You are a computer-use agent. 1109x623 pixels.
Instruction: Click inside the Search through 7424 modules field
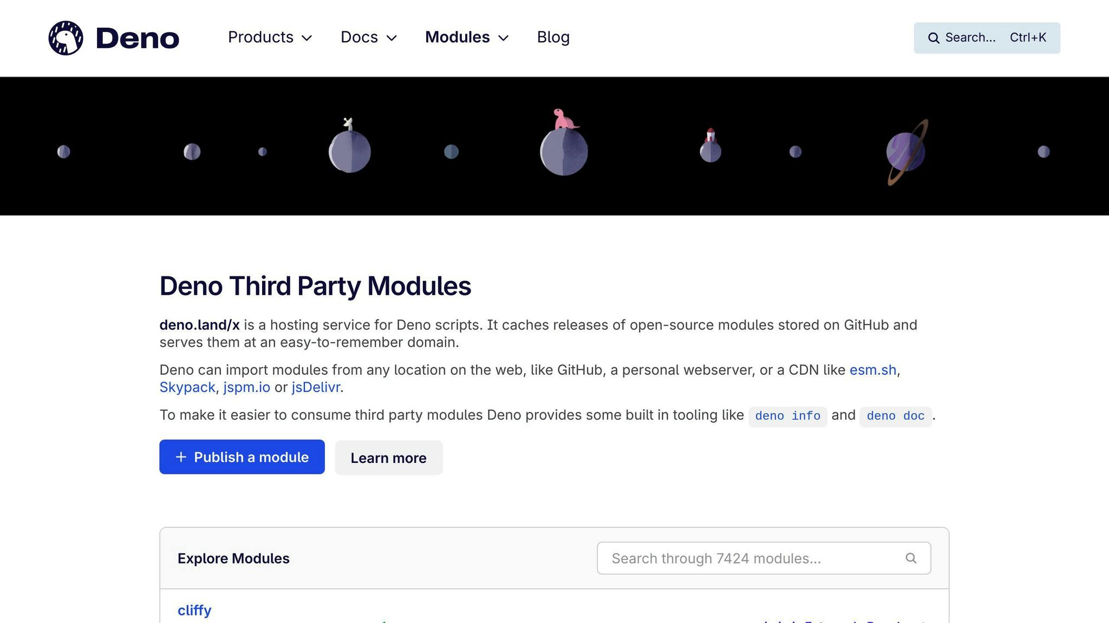[x=731, y=558]
